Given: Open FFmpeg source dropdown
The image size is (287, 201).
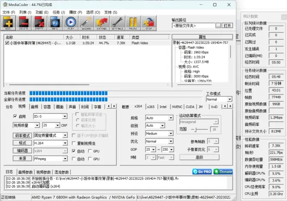Looking at the screenshot, I should pos(65,158).
